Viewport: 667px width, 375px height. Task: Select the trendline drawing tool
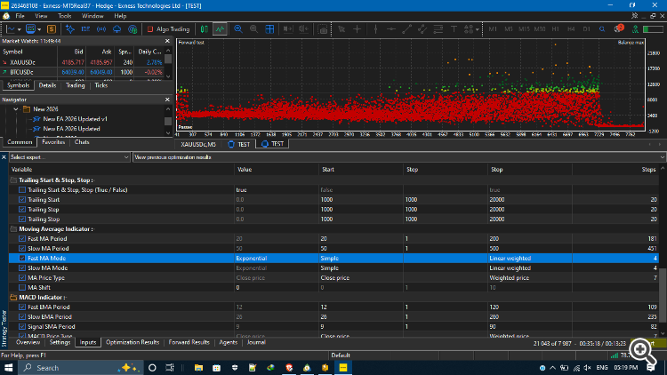[x=407, y=29]
